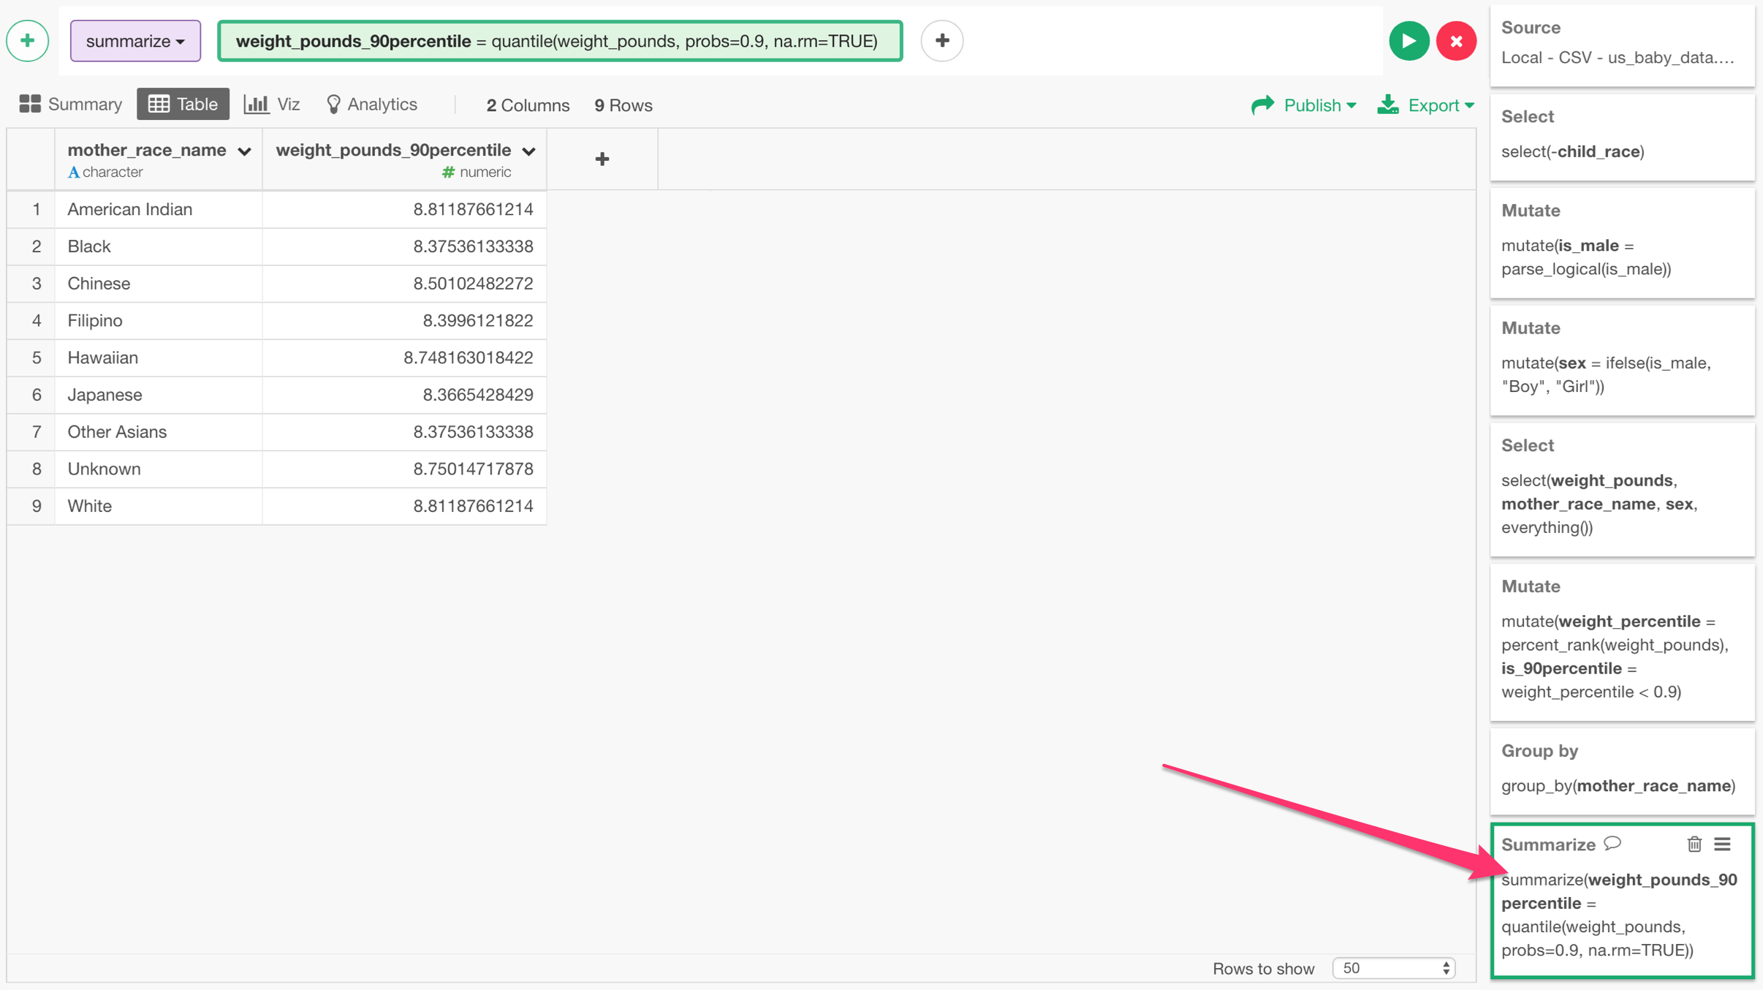Click the green add step plus icon
This screenshot has height=990, width=1763.
[x=28, y=41]
